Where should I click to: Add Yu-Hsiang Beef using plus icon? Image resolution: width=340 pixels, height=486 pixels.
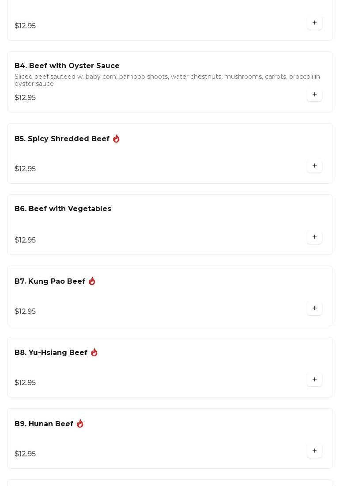point(314,380)
